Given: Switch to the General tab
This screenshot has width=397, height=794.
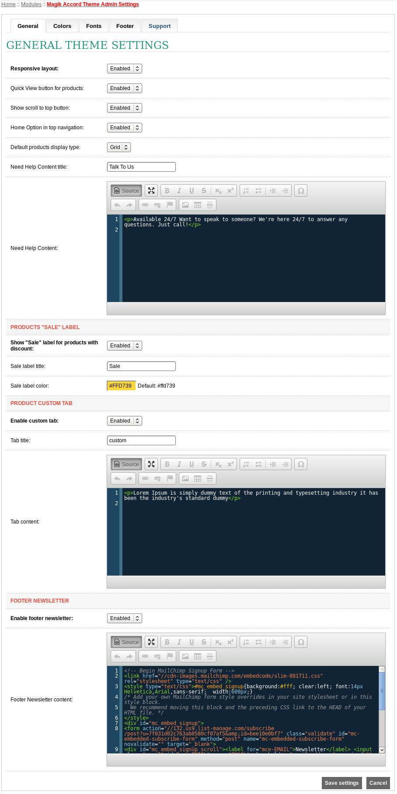Looking at the screenshot, I should click(x=28, y=26).
